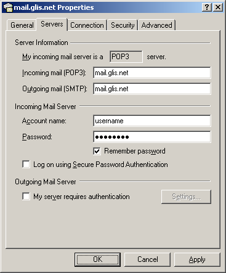
Task: Click the OK button
Action: click(x=97, y=259)
